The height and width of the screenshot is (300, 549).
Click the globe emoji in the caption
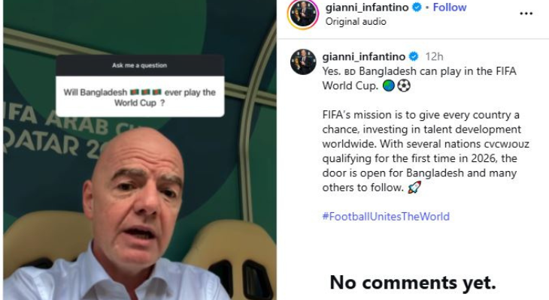[389, 85]
